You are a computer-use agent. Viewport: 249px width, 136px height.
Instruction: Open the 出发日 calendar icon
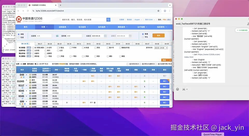(x=105, y=36)
